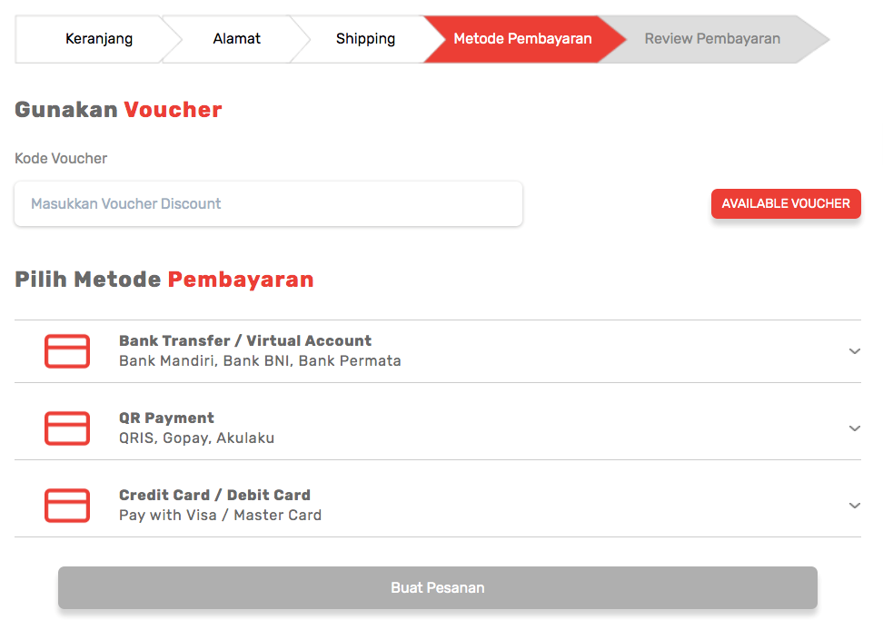Expand Credit Card / Debit Card chevron
The image size is (883, 620).
tap(854, 506)
